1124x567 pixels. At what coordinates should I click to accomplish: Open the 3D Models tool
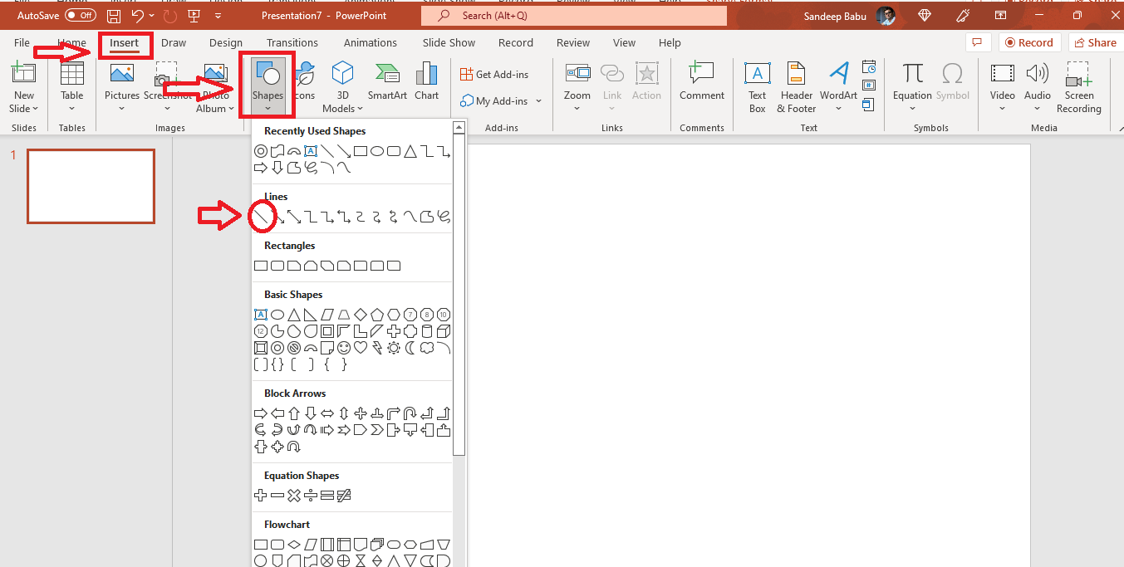[342, 86]
